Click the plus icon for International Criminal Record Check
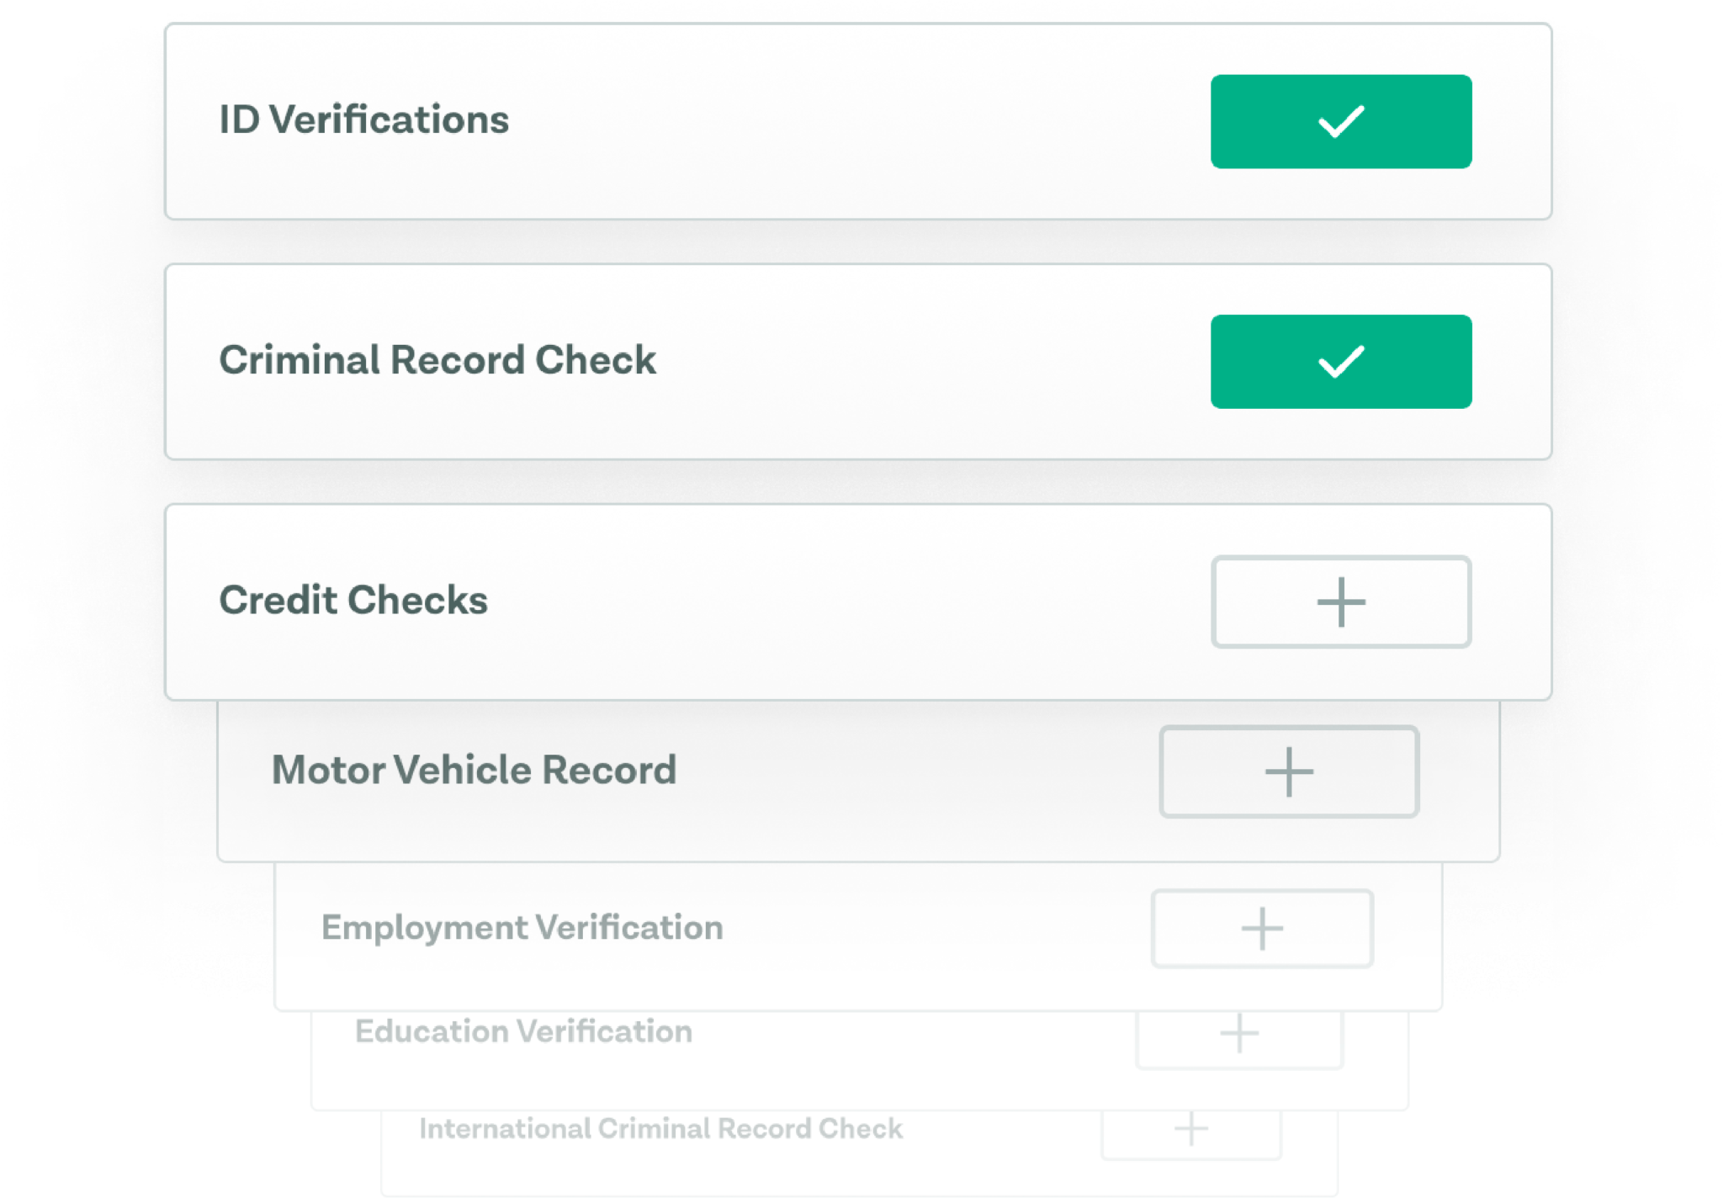 tap(1190, 1130)
